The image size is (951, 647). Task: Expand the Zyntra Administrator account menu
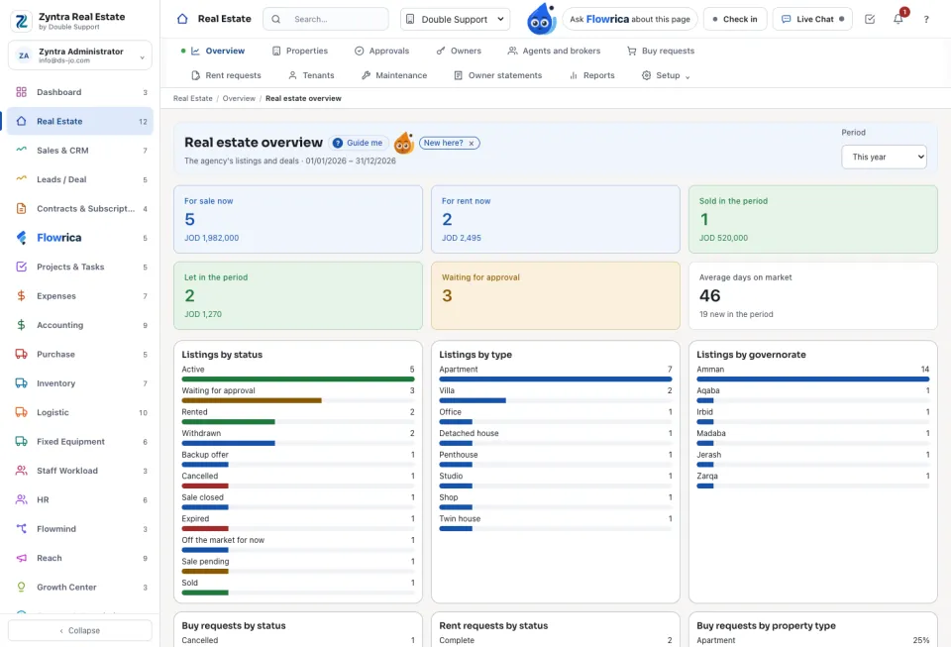(80, 55)
